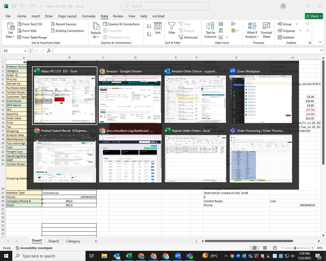The height and width of the screenshot is (261, 326).
Task: Open What-If Analysis
Action: [252, 30]
